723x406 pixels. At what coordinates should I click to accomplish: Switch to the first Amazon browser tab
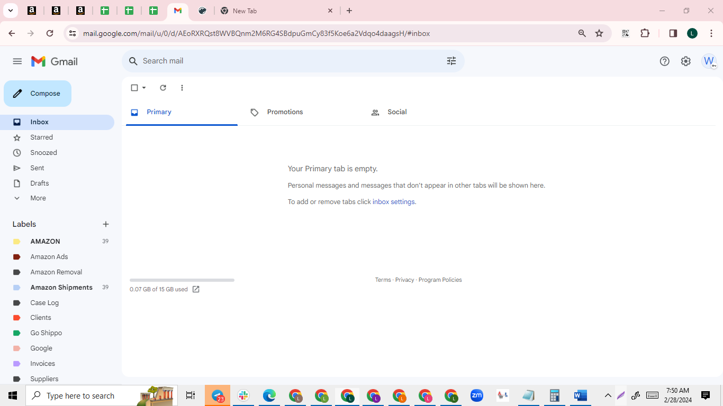click(32, 11)
